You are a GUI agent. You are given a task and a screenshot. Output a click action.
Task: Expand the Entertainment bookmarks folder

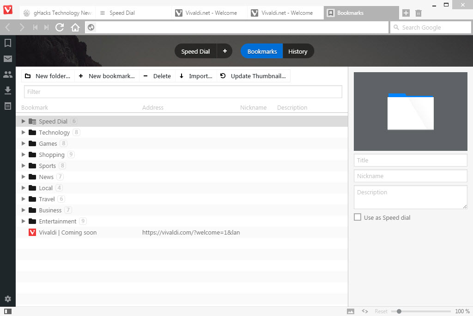[x=23, y=221]
